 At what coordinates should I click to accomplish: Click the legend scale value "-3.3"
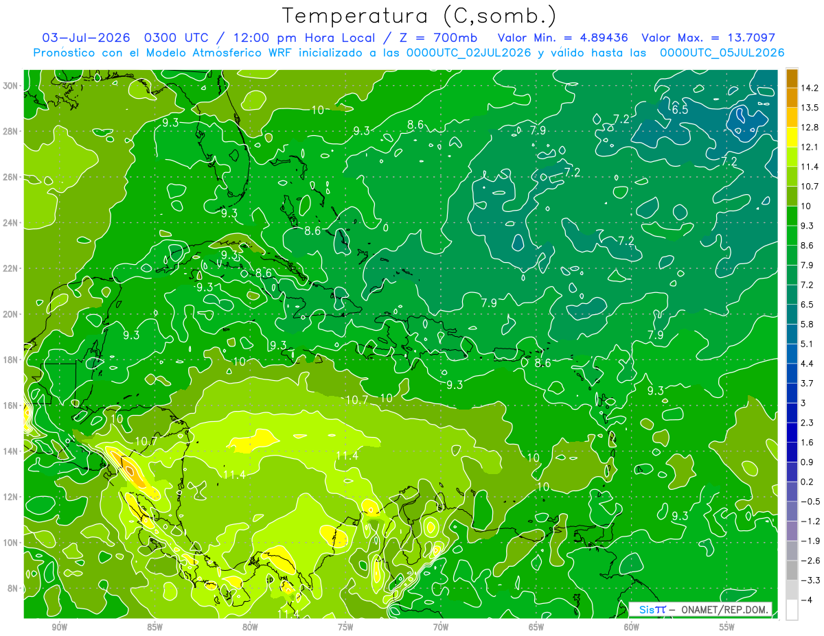coord(810,580)
